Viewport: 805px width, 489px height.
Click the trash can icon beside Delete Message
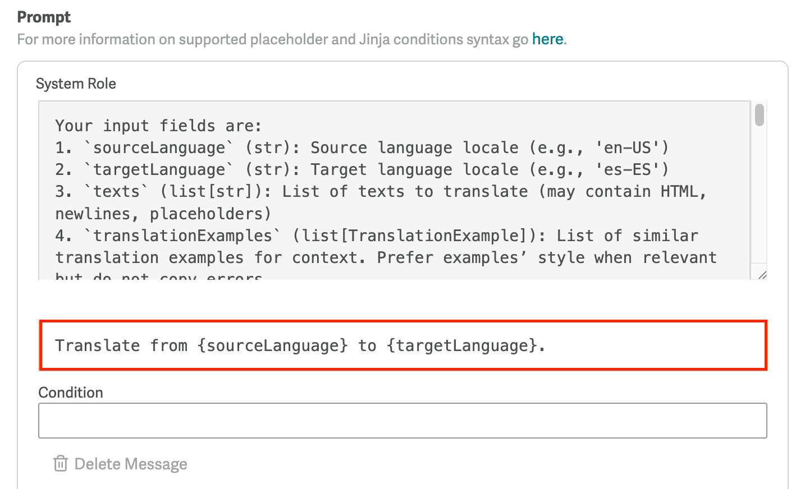(60, 464)
